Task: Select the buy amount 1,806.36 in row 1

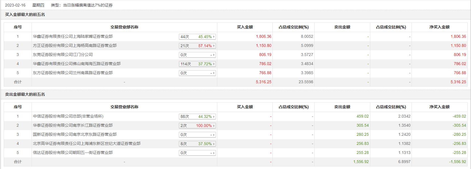Action: pyautogui.click(x=264, y=36)
